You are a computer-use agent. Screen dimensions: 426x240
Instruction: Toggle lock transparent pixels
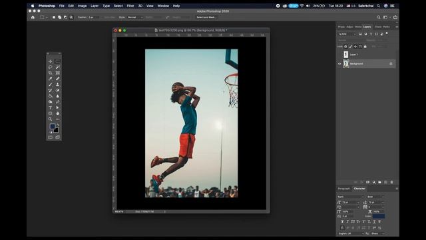345,47
